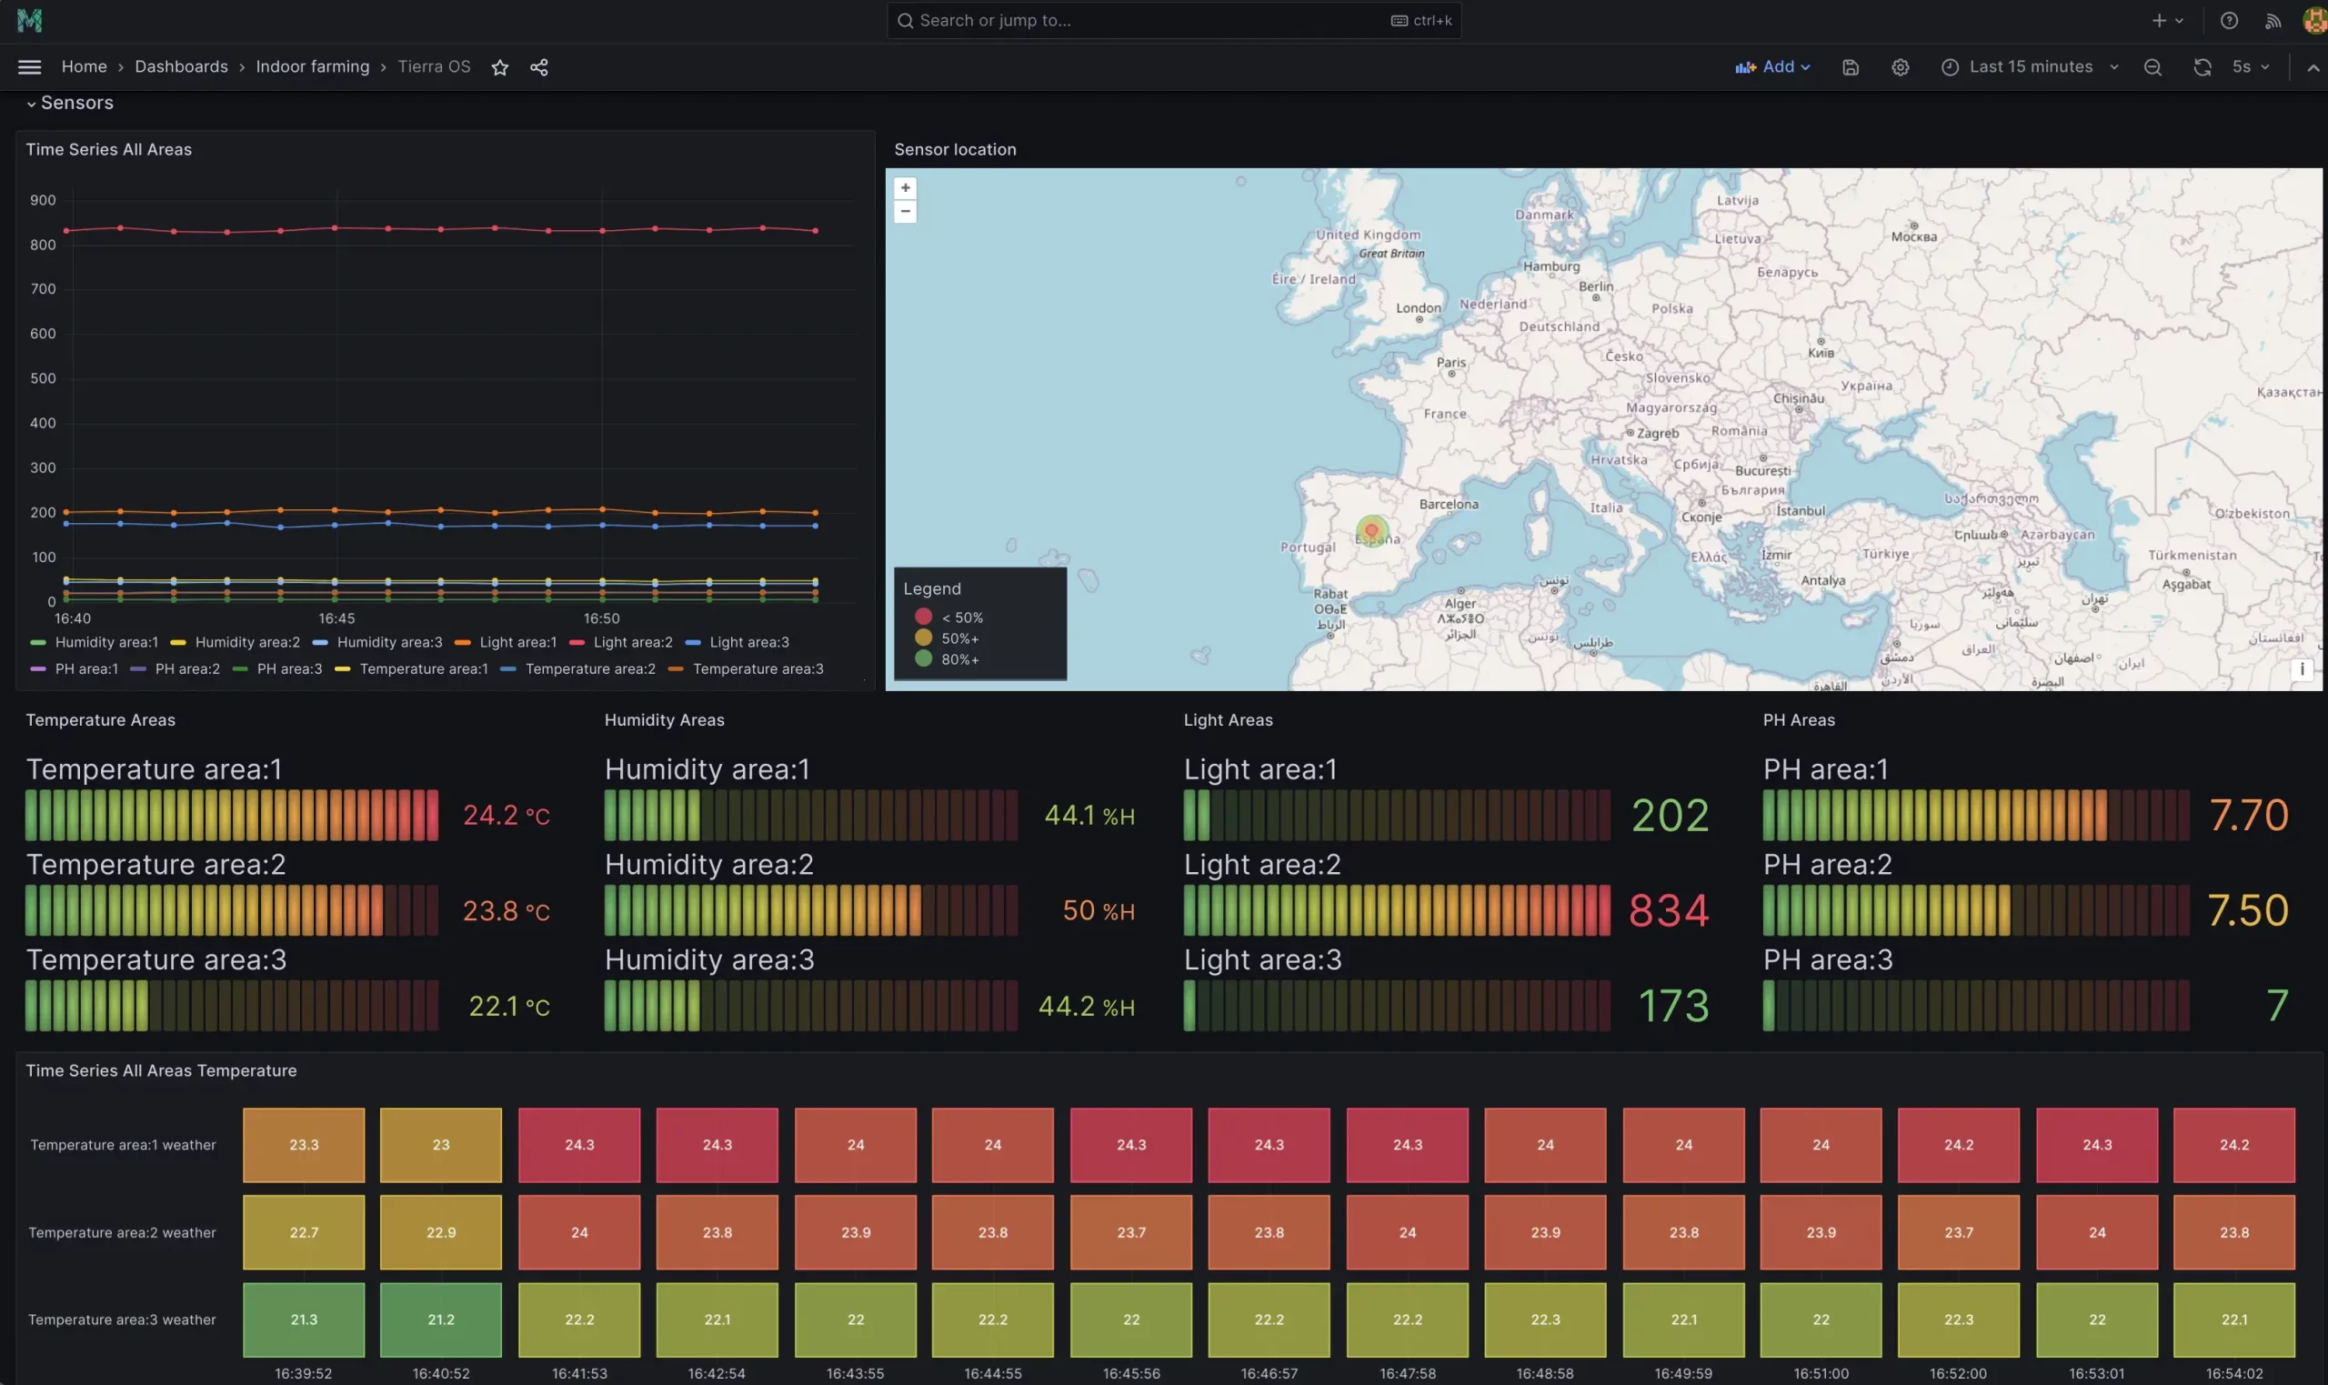Click the share dashboard icon
2328x1385 pixels.
(x=538, y=67)
